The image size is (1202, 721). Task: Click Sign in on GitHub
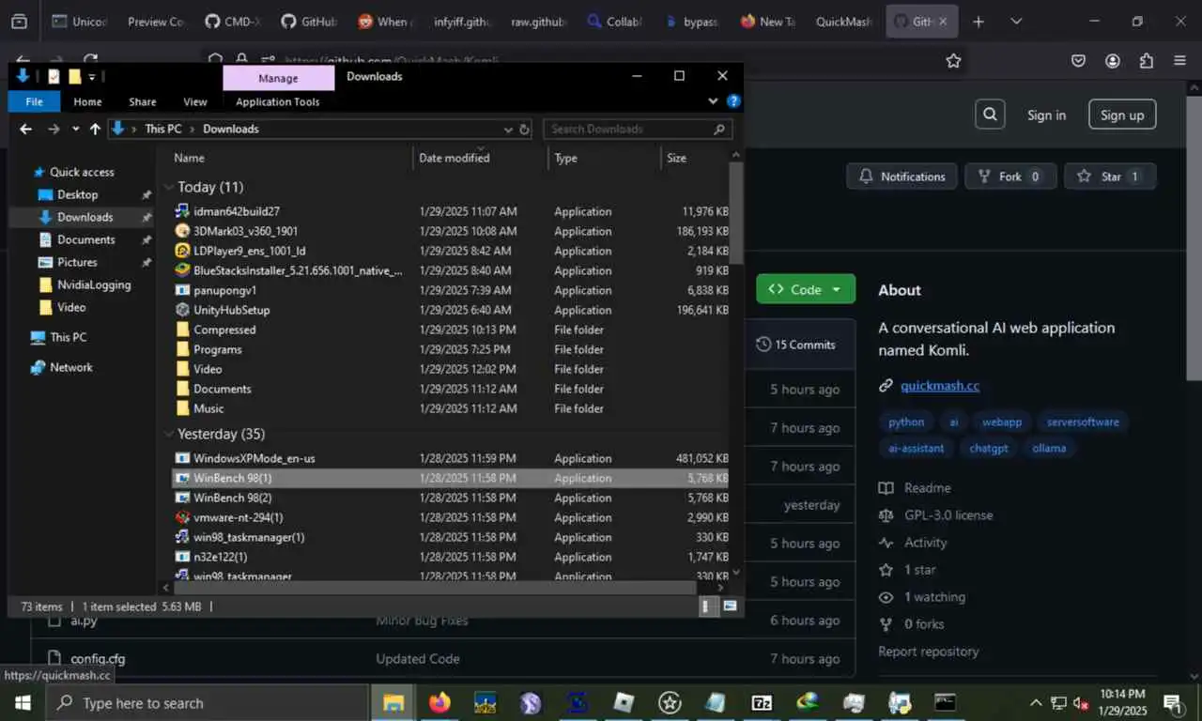pyautogui.click(x=1046, y=115)
